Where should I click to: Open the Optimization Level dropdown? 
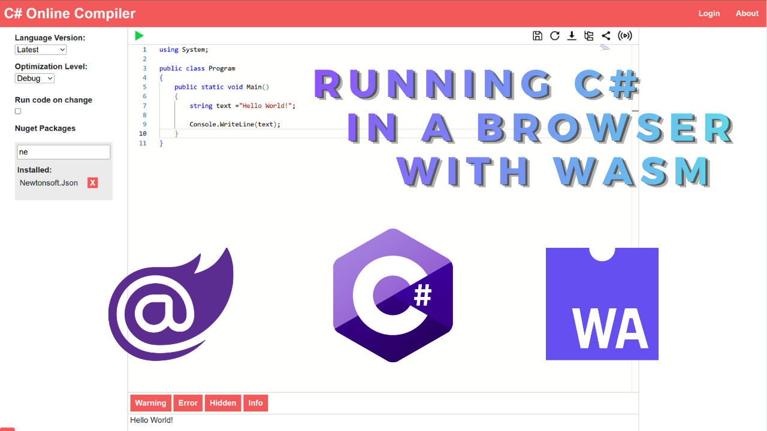(x=35, y=78)
